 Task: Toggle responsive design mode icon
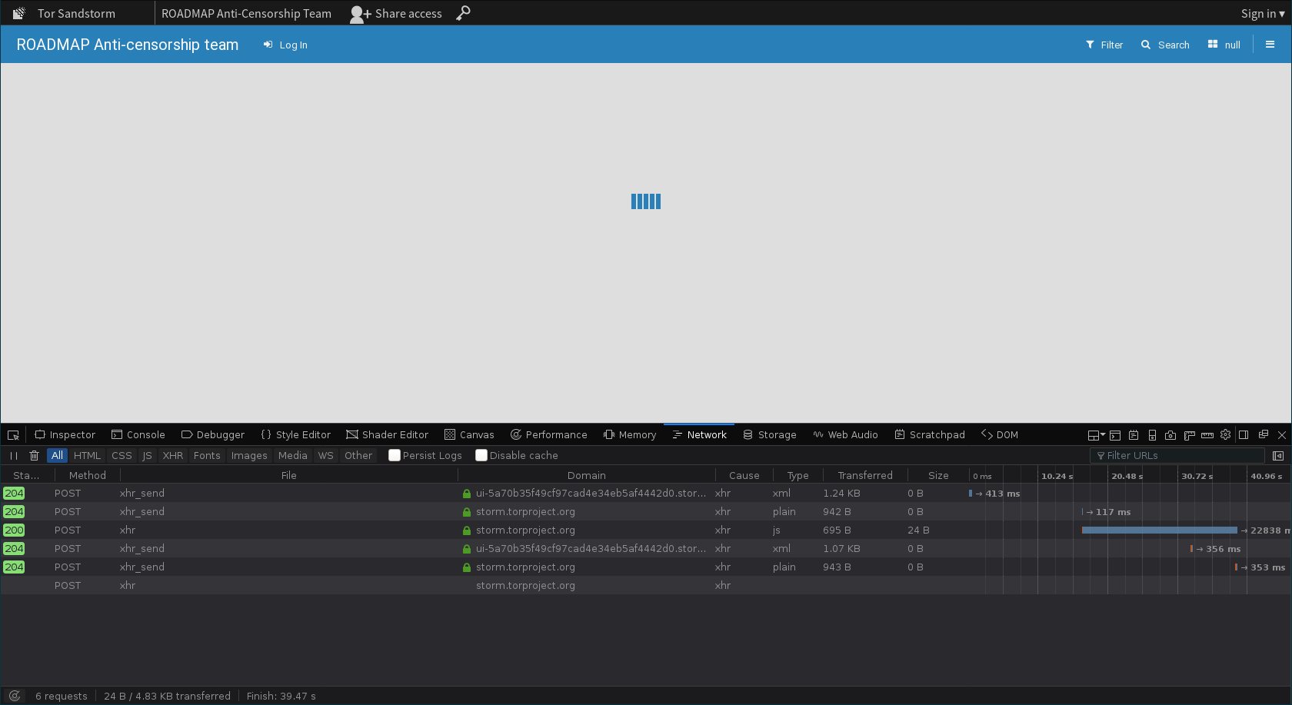click(x=1152, y=435)
